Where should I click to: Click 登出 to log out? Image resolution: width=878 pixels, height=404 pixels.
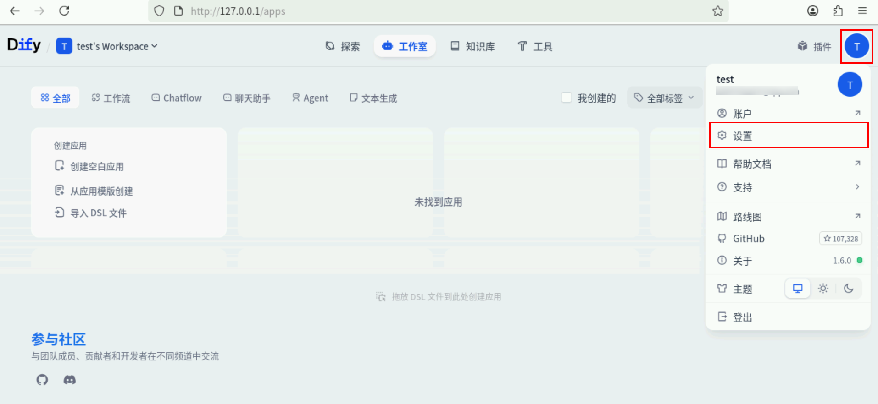pyautogui.click(x=742, y=317)
